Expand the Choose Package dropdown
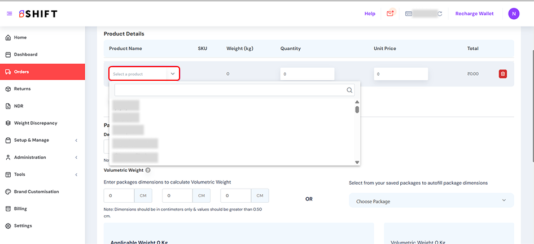534x244 pixels. [x=431, y=201]
